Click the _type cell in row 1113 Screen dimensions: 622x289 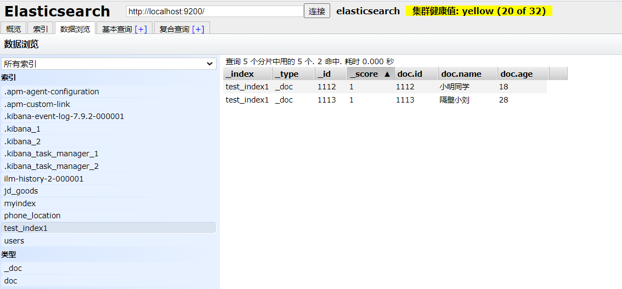pos(284,100)
